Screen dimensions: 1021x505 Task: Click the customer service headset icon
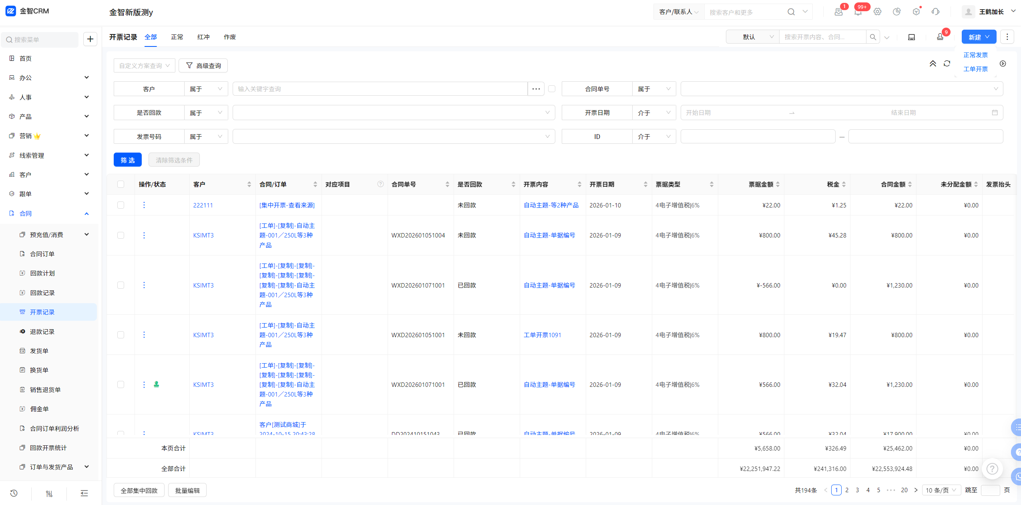point(935,12)
